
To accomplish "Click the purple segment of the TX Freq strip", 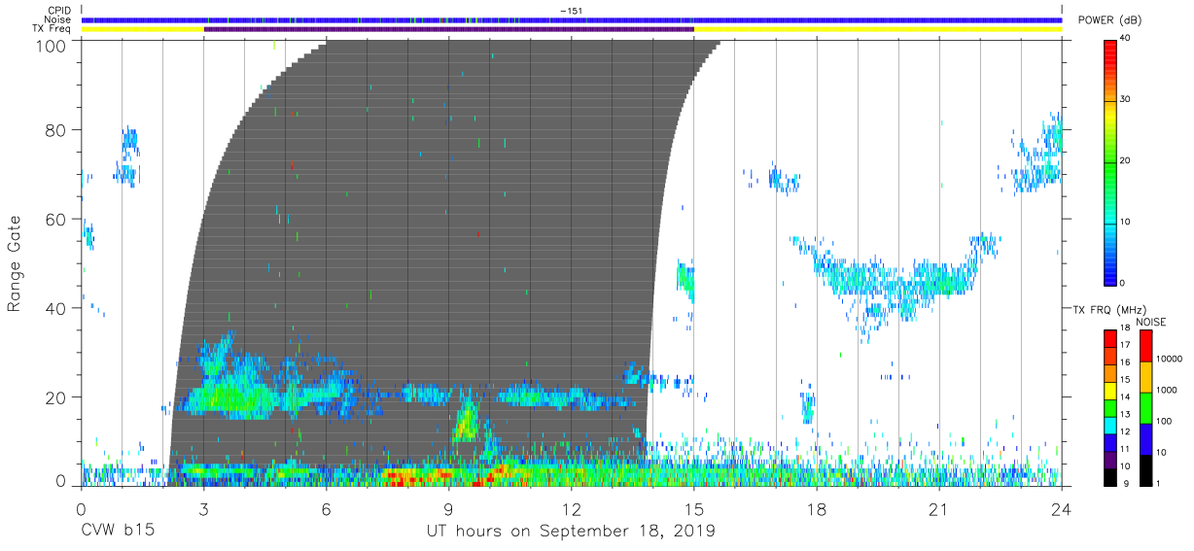I will click(448, 29).
